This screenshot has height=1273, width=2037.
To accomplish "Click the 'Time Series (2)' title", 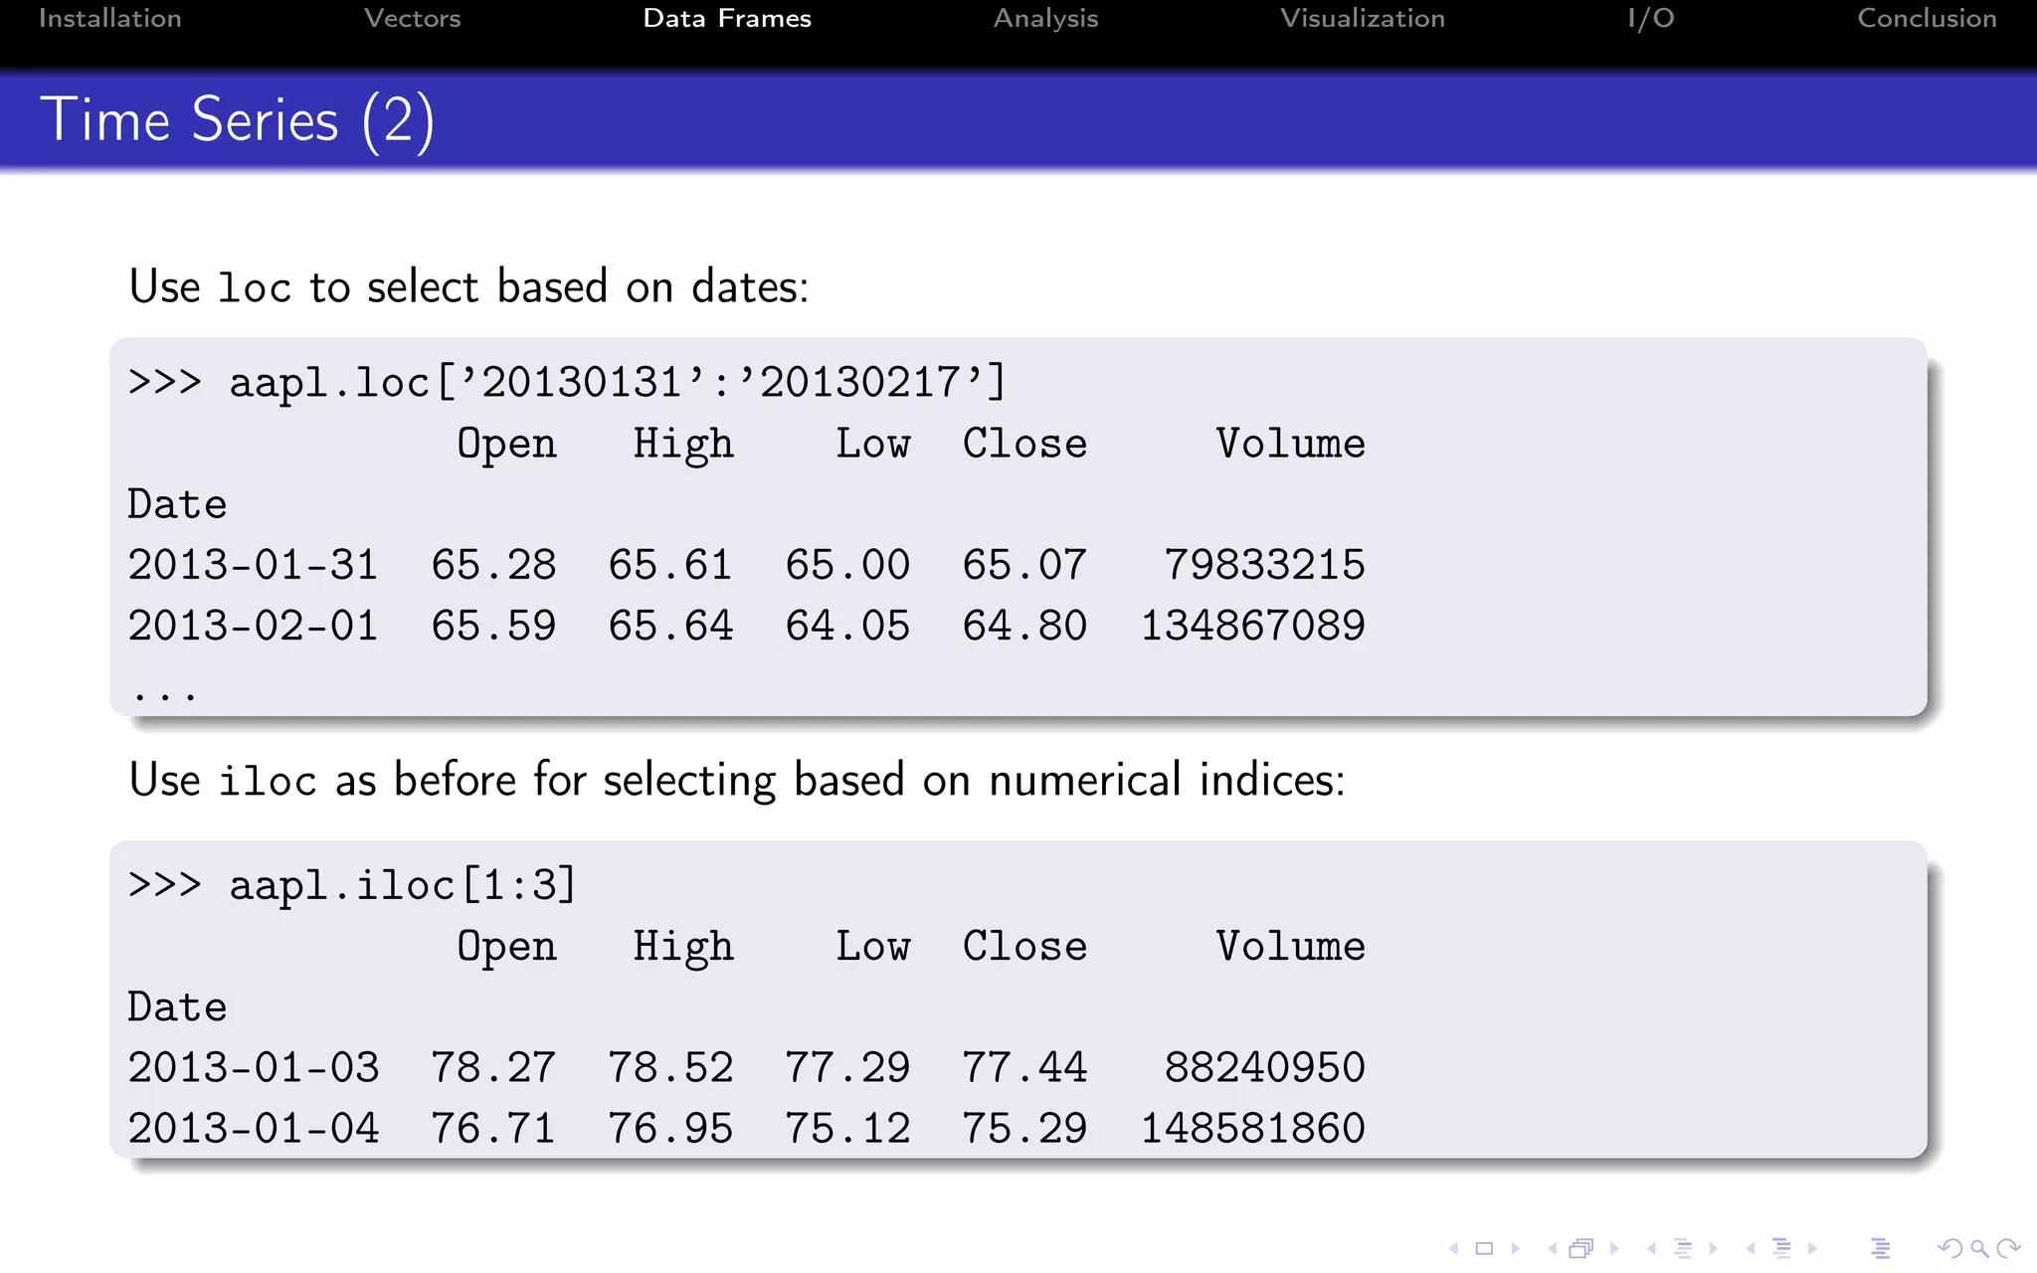I will pos(238,120).
